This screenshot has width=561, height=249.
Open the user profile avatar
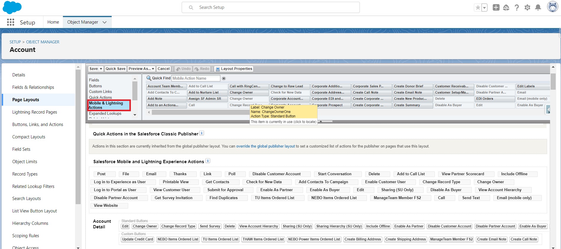[x=552, y=7]
